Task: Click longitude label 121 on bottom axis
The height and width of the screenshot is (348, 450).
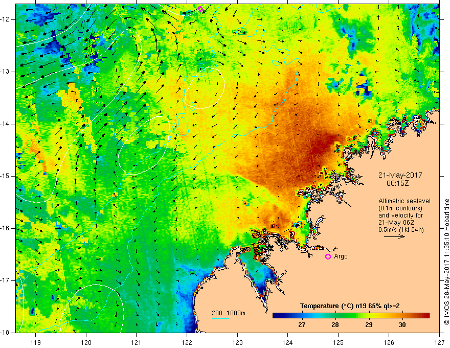Action: click(x=136, y=342)
